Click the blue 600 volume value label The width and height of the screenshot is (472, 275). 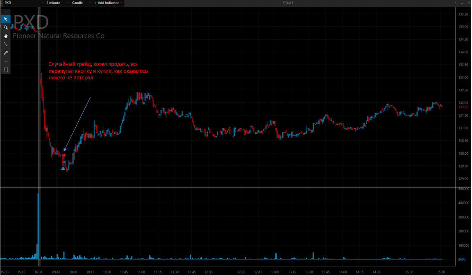pos(462,259)
